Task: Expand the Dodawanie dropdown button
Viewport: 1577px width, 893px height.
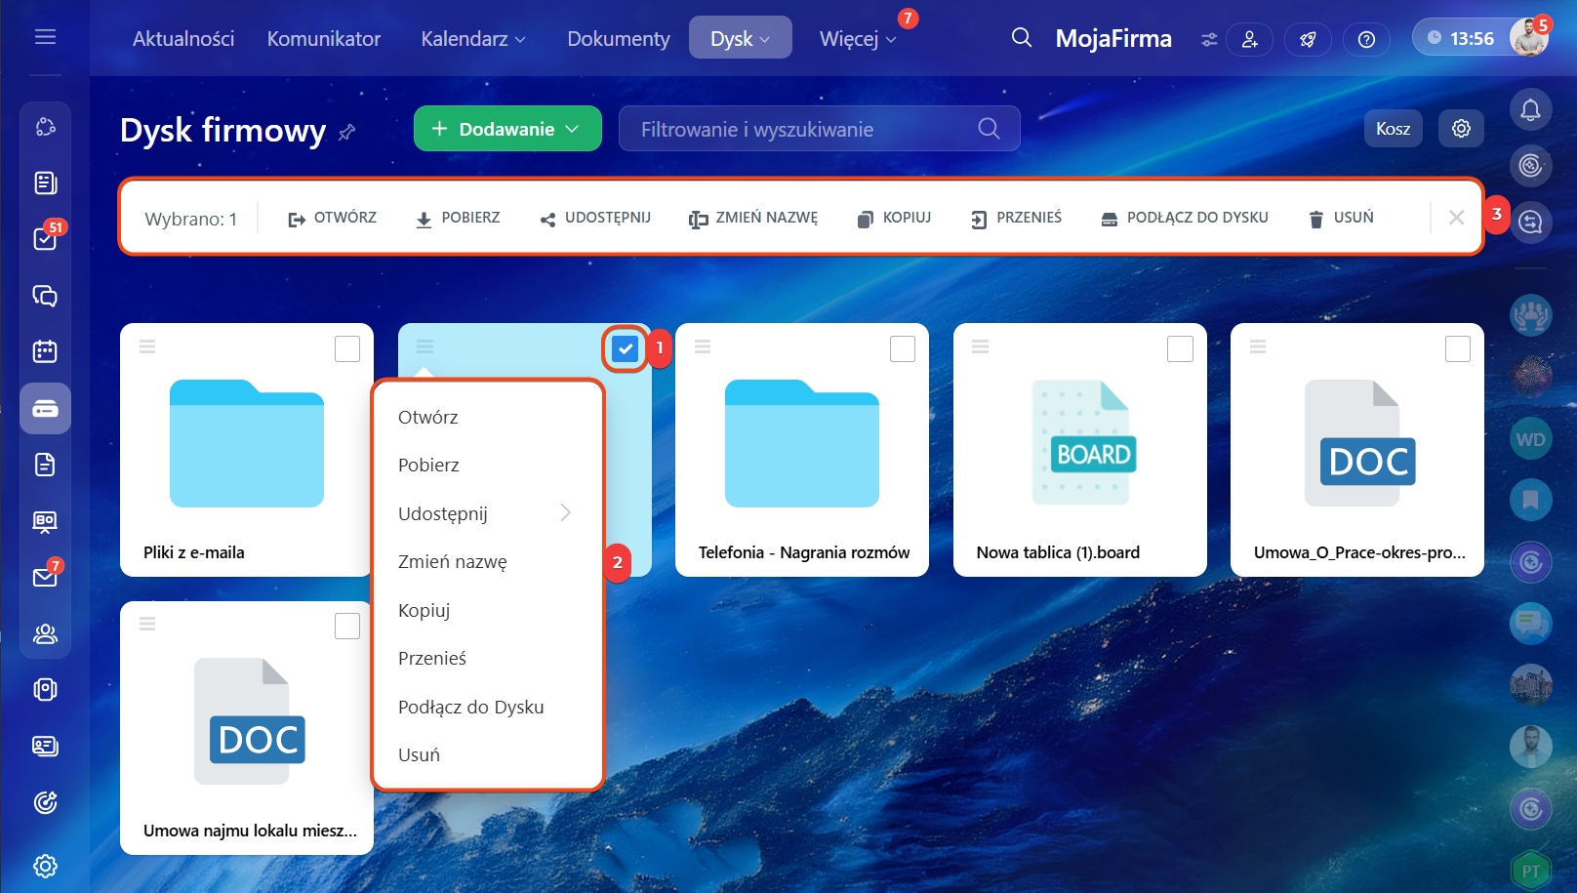Action: pos(506,129)
